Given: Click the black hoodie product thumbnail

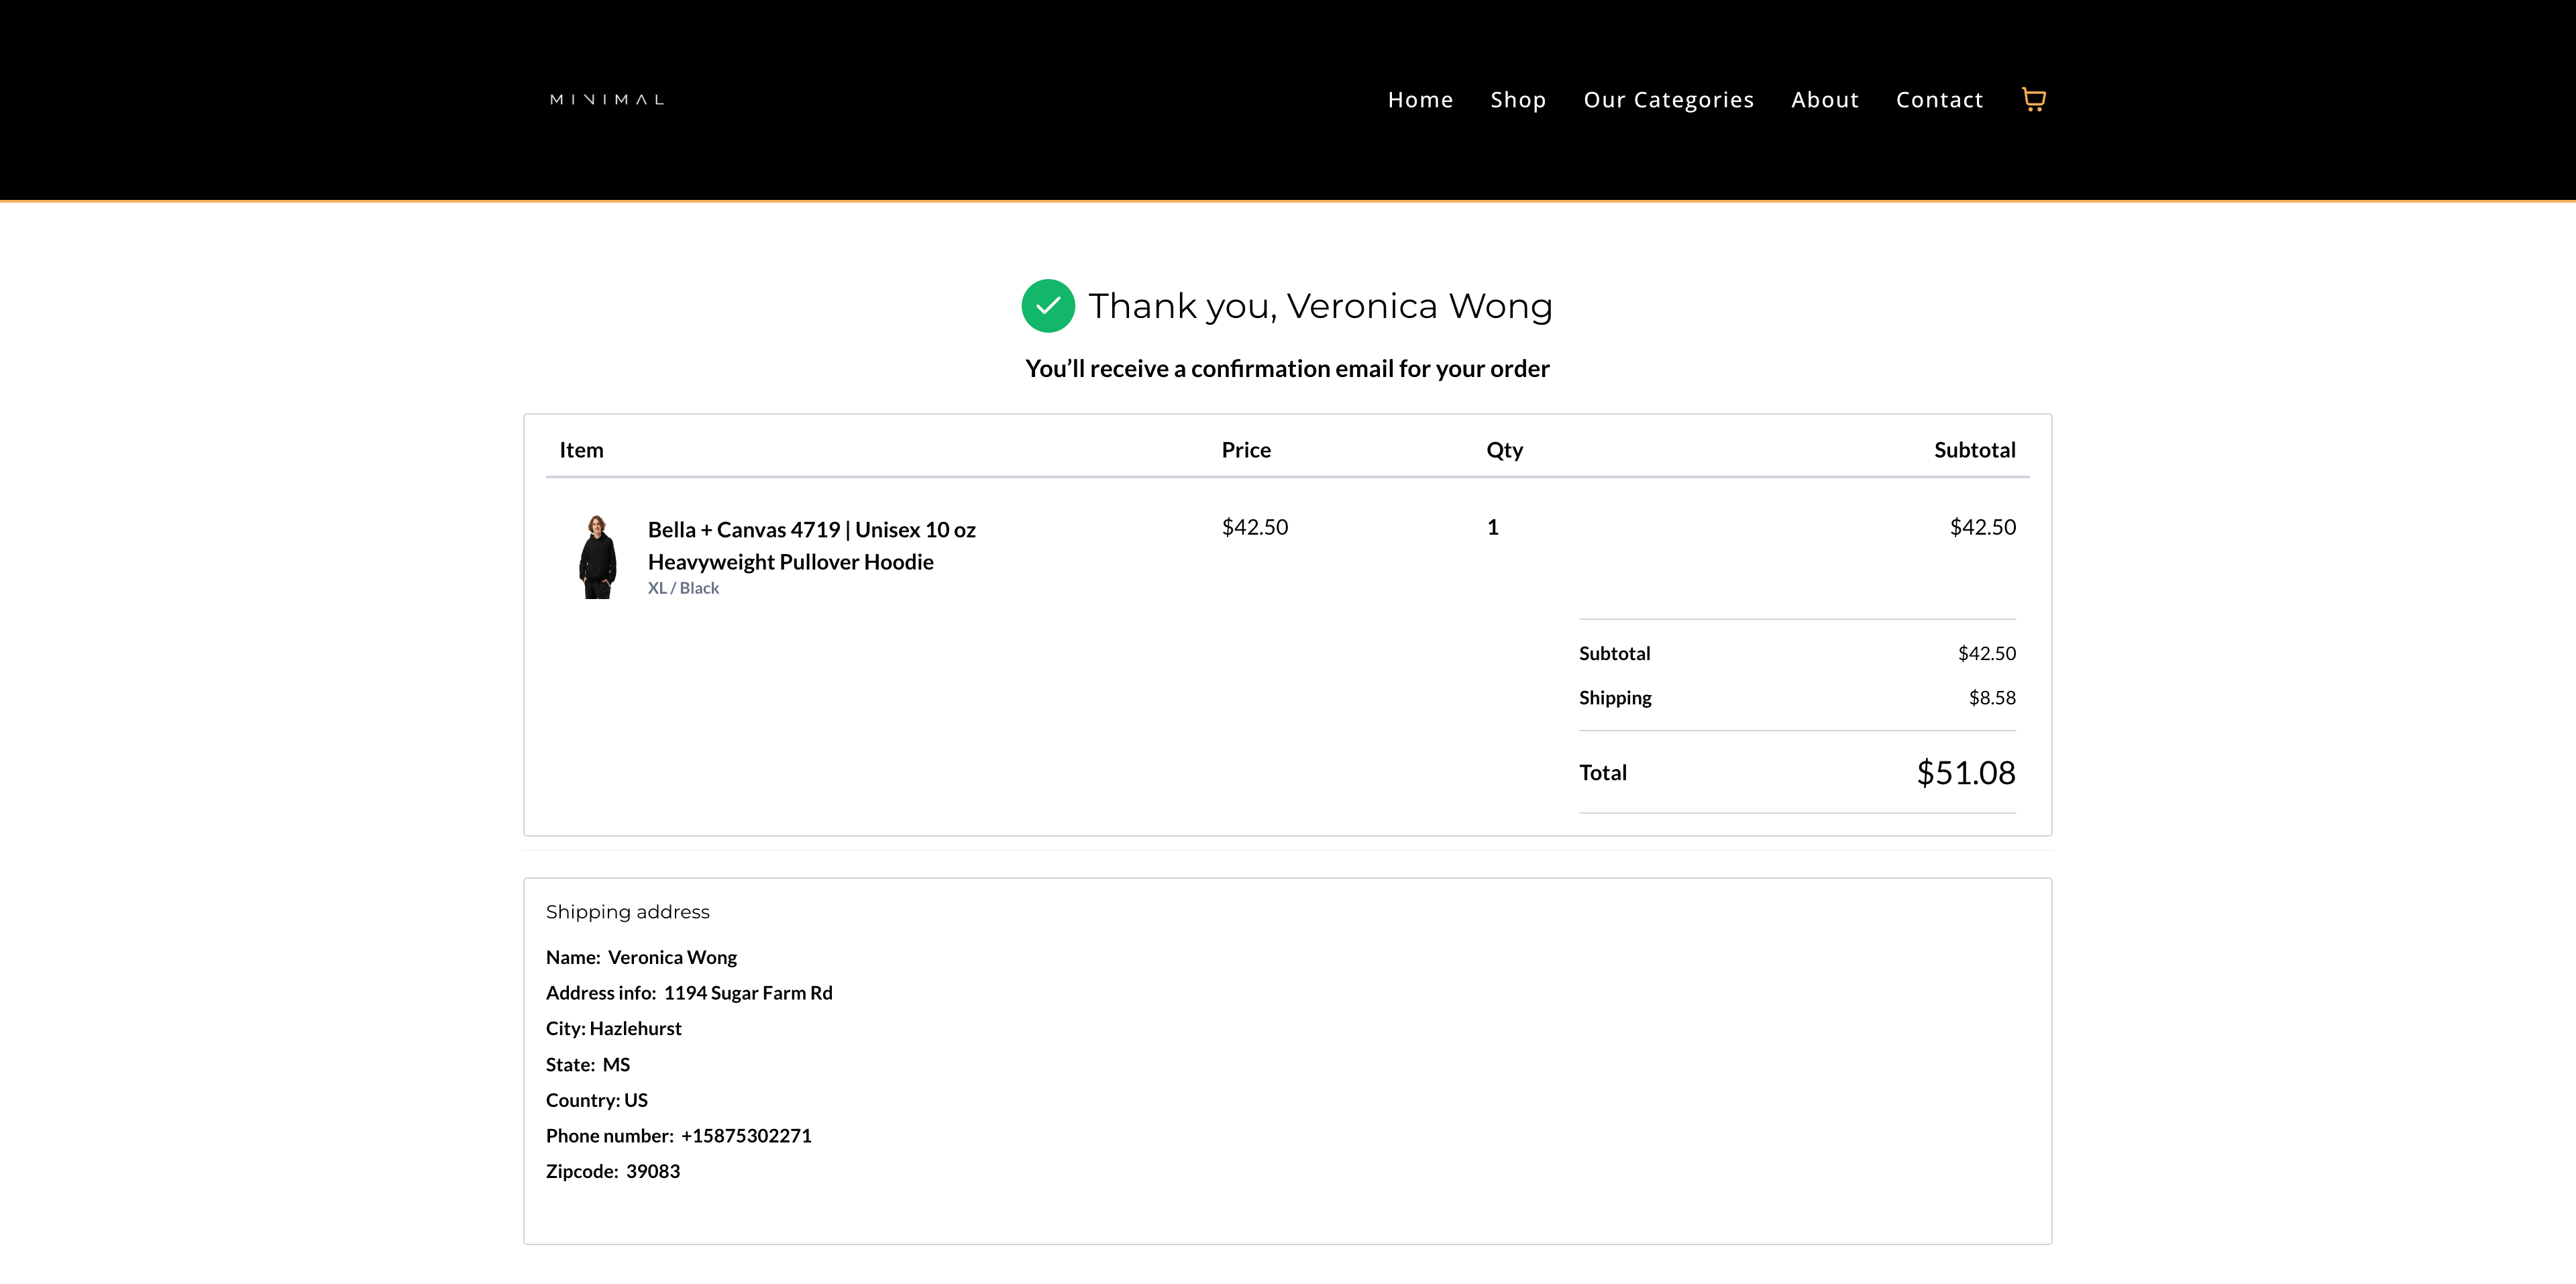Looking at the screenshot, I should 598,557.
